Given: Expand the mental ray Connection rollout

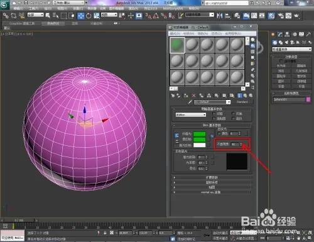Looking at the screenshot, I should (x=212, y=192).
